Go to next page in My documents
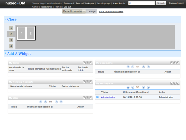This screenshot has width=186, height=140. pos(143,67)
